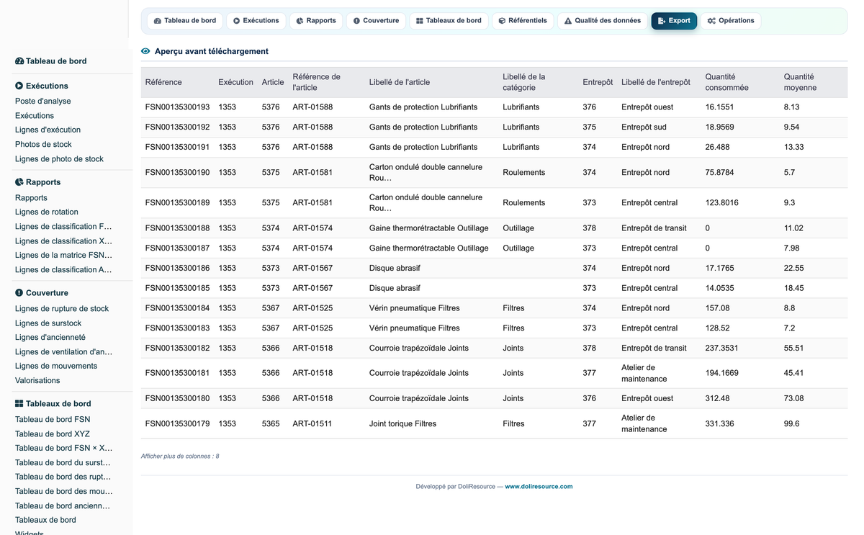The width and height of the screenshot is (864, 535).
Task: Click reference cell FSN00135300179
Action: point(177,424)
